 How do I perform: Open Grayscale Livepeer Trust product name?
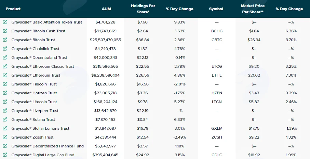coord(35,111)
